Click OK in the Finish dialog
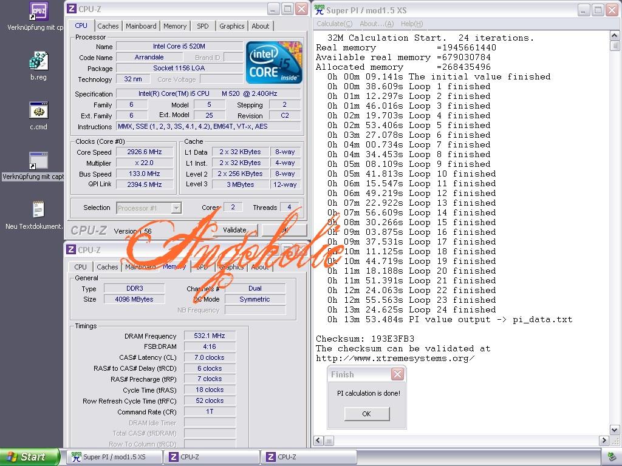 point(366,414)
